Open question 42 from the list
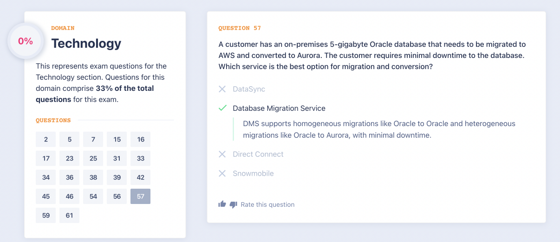560x242 pixels. coord(141,177)
